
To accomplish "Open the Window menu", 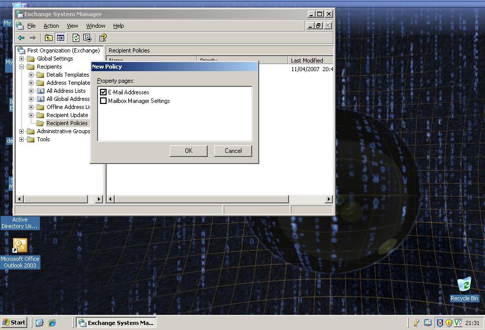I will click(95, 26).
